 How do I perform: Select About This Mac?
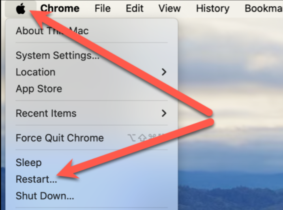click(x=52, y=31)
